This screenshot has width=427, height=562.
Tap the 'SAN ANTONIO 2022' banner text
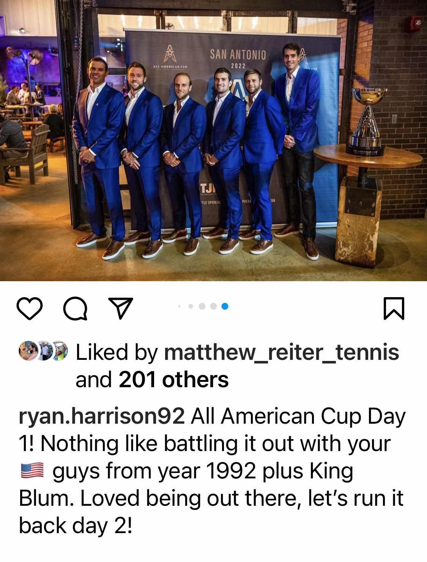238,58
